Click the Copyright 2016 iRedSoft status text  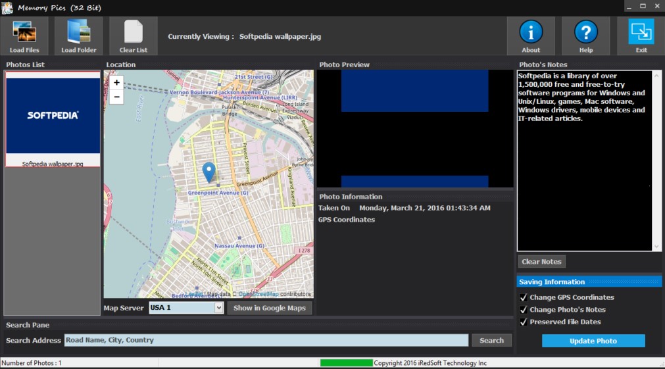coord(430,363)
